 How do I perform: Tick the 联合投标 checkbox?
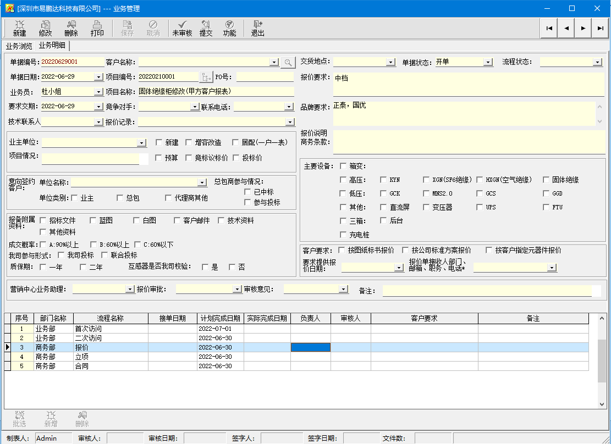point(104,255)
